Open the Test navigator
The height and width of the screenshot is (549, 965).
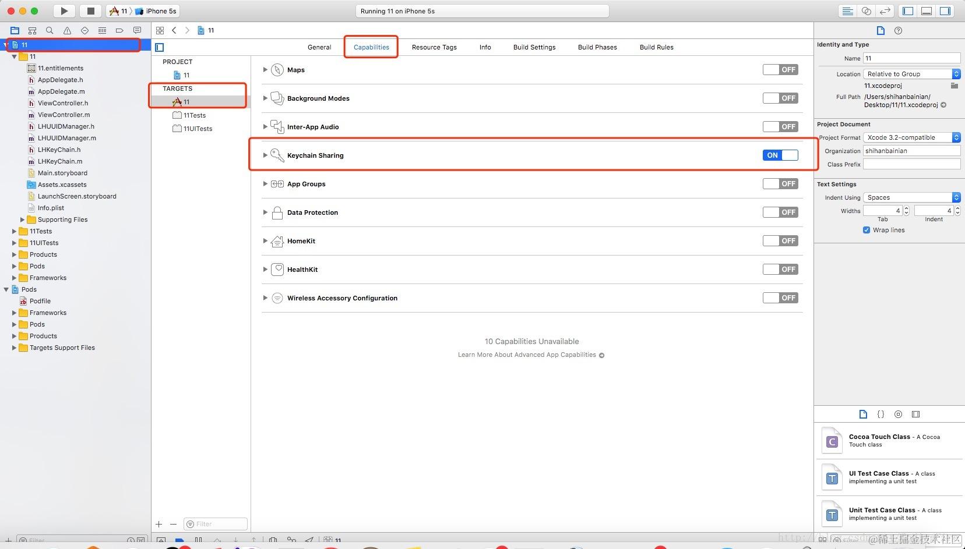(x=85, y=30)
